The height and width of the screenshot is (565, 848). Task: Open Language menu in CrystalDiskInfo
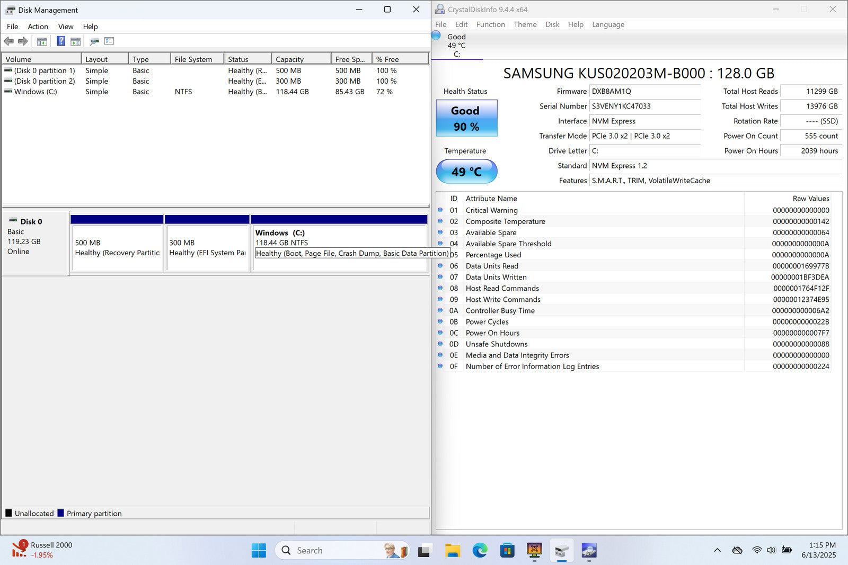point(608,24)
